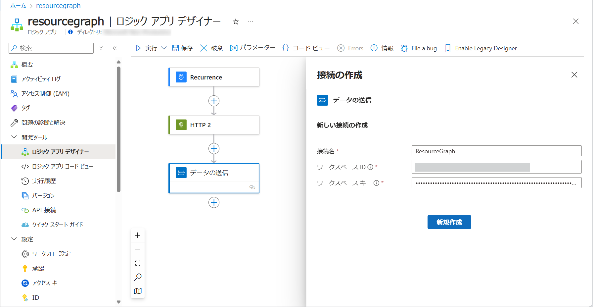593x307 pixels.
Task: Open the 情報 panel
Action: point(382,48)
